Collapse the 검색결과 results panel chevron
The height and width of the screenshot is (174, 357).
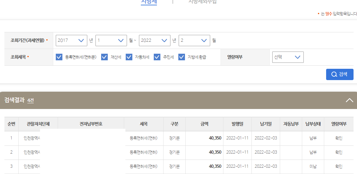[349, 100]
